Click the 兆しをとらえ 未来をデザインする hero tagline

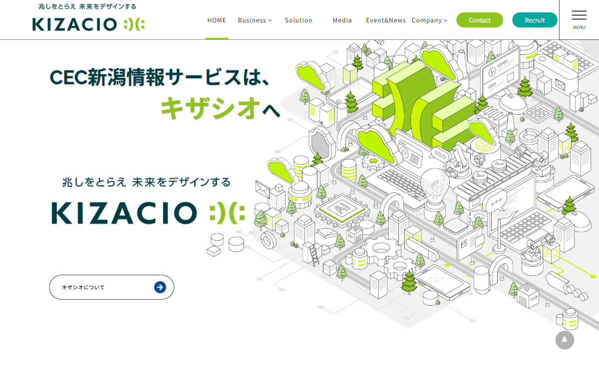coord(146,182)
